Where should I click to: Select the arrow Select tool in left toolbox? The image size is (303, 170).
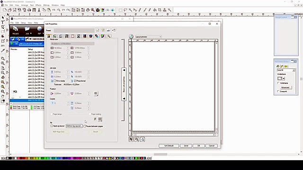(x=3, y=18)
